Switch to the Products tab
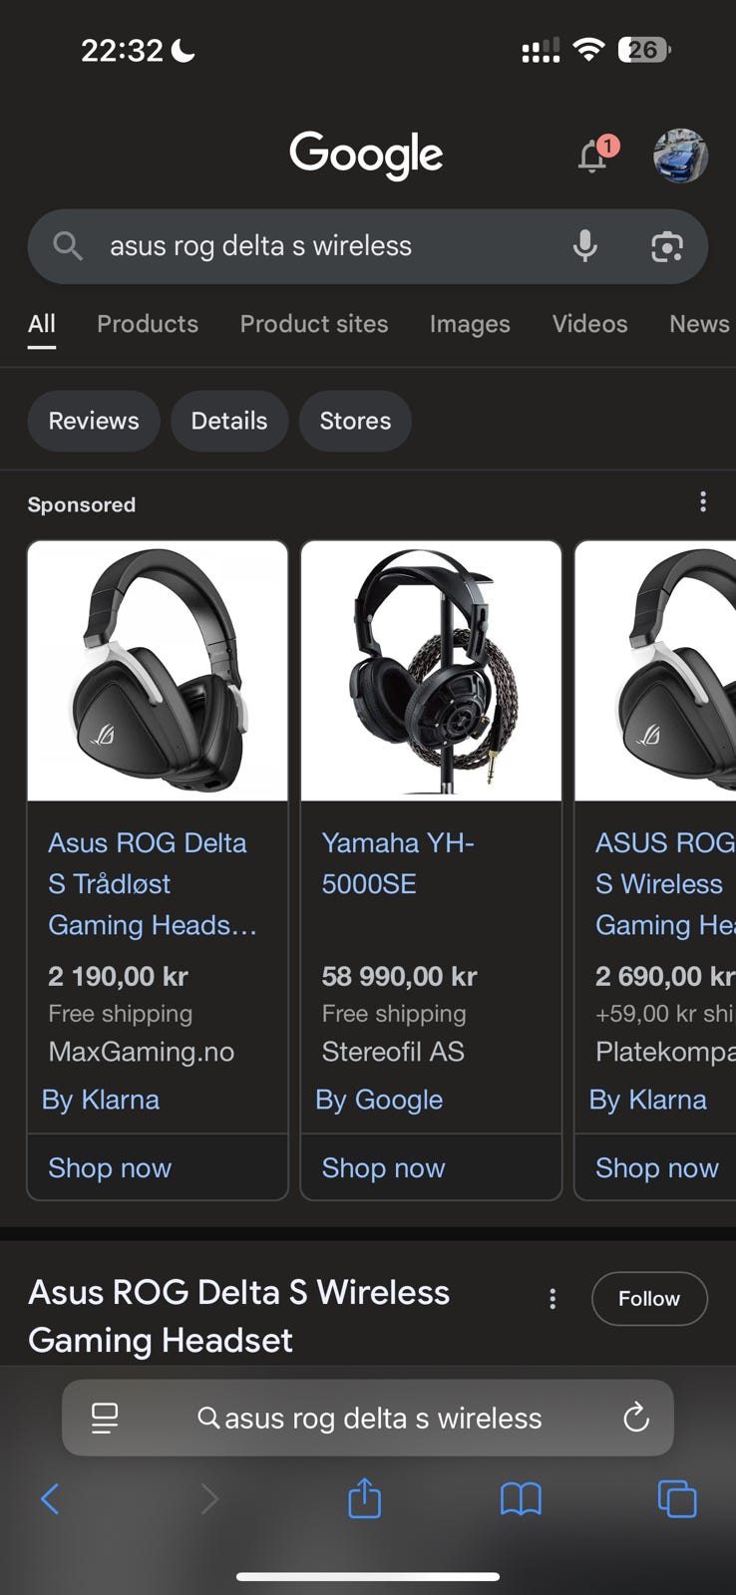736x1595 pixels. coord(148,324)
